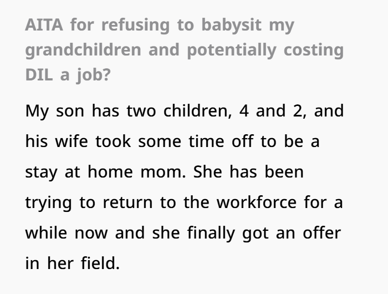Screen dimensions: 388x294
Task: Click the number "2," in the paragraph
Action: tap(298, 111)
